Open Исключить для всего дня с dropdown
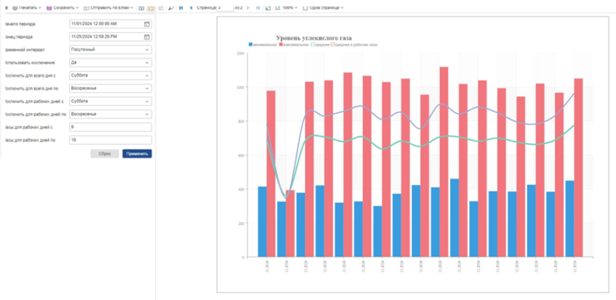 110,75
